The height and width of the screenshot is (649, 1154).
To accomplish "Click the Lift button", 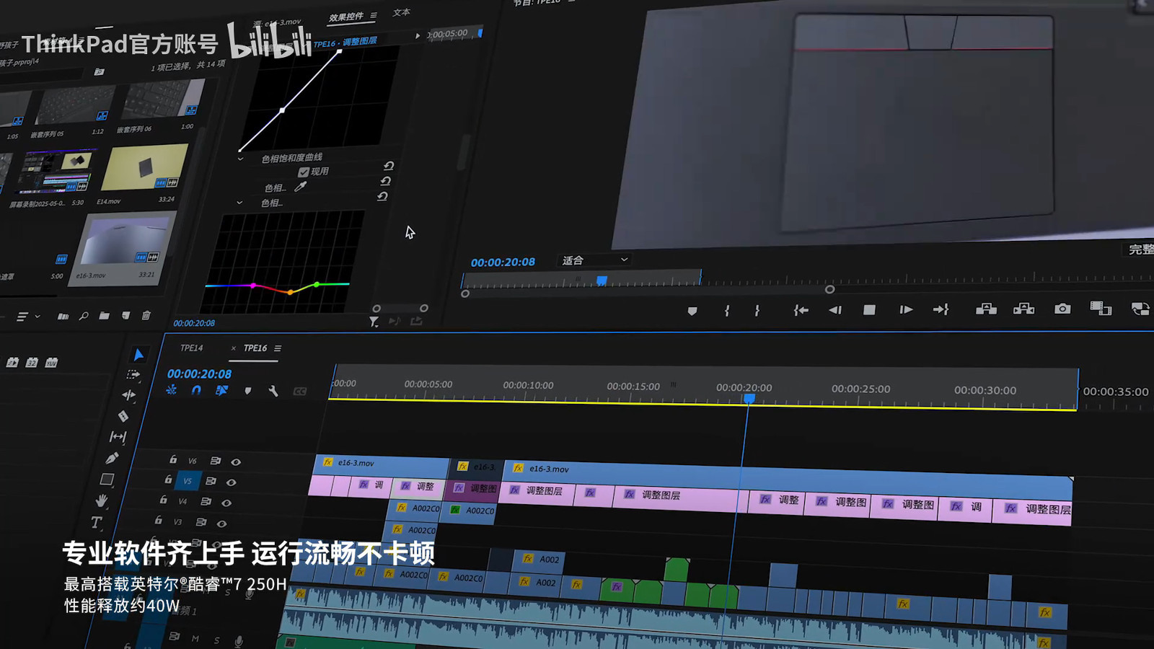I will pyautogui.click(x=986, y=309).
